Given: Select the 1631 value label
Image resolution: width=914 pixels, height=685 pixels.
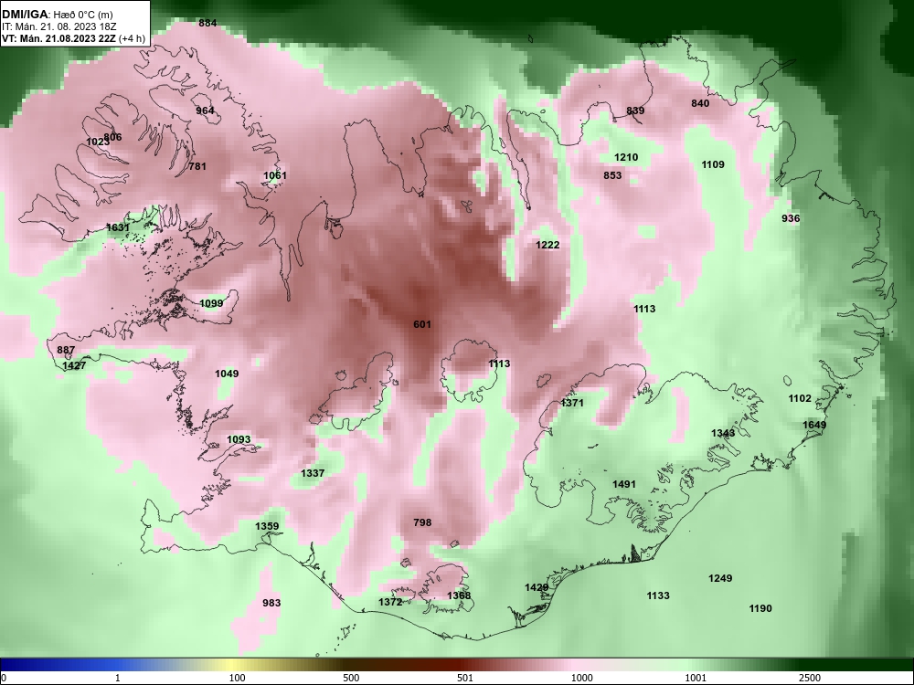Looking at the screenshot, I should pyautogui.click(x=118, y=227).
